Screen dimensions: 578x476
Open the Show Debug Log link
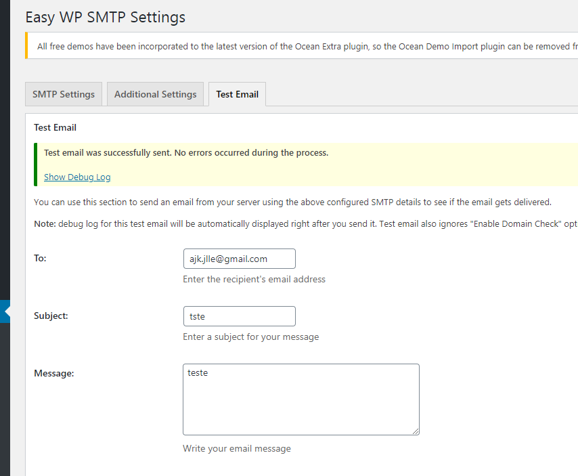(77, 177)
